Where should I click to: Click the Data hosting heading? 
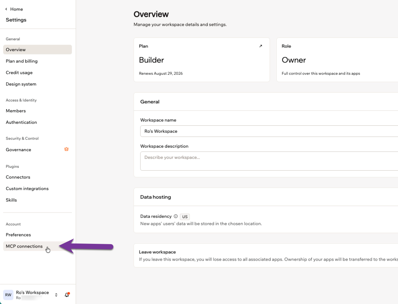coord(155,197)
